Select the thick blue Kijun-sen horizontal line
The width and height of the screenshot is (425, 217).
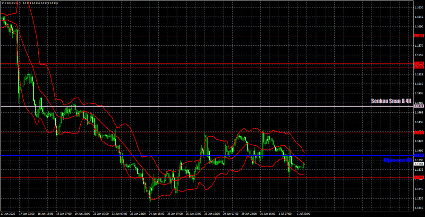tap(206, 156)
